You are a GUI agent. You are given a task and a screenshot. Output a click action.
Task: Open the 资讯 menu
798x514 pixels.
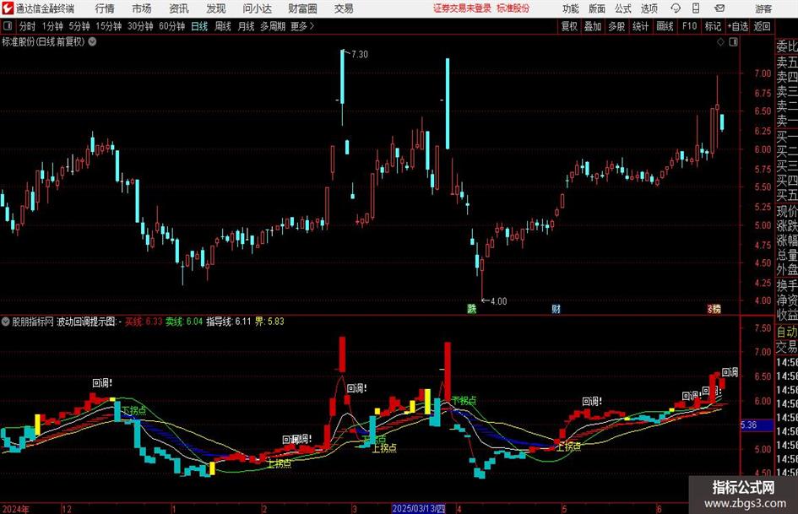pyautogui.click(x=179, y=8)
